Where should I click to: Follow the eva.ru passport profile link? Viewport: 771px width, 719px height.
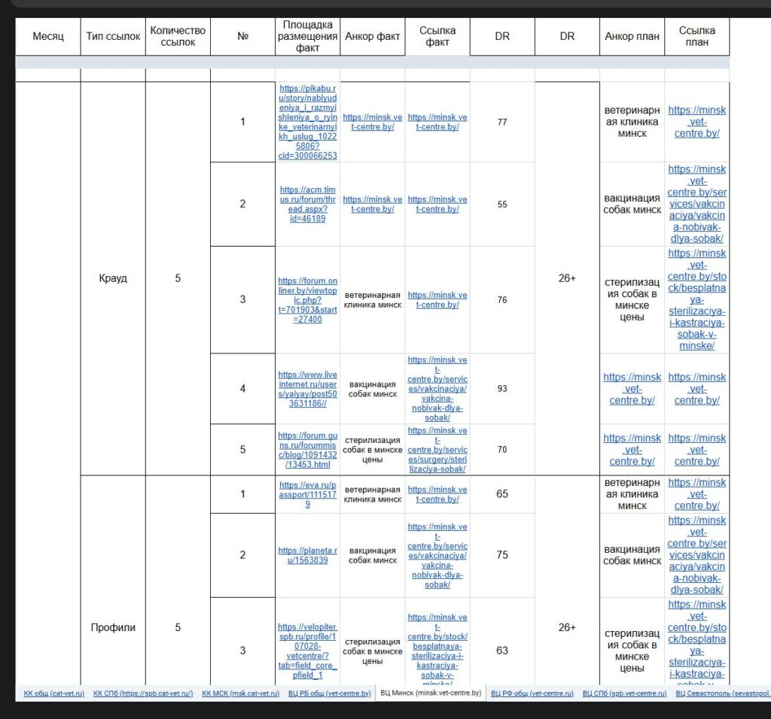point(308,495)
